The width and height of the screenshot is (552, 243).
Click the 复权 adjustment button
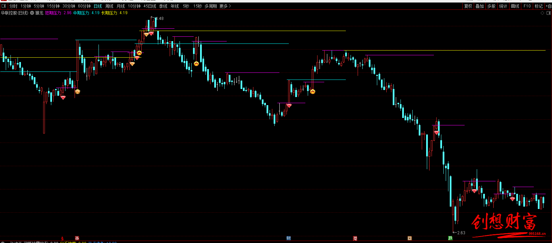468,6
